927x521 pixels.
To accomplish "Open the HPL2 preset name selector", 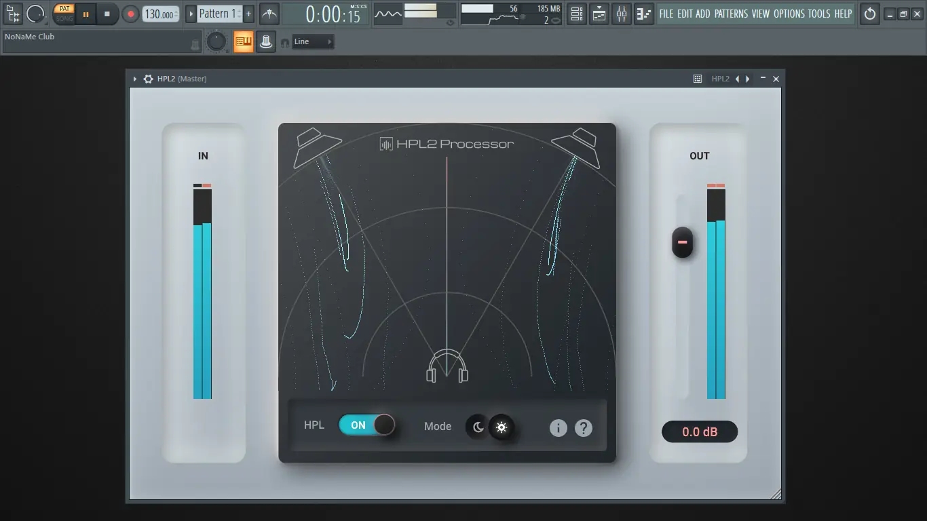I will point(720,79).
